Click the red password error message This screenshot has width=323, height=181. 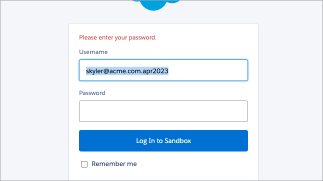tap(118, 37)
